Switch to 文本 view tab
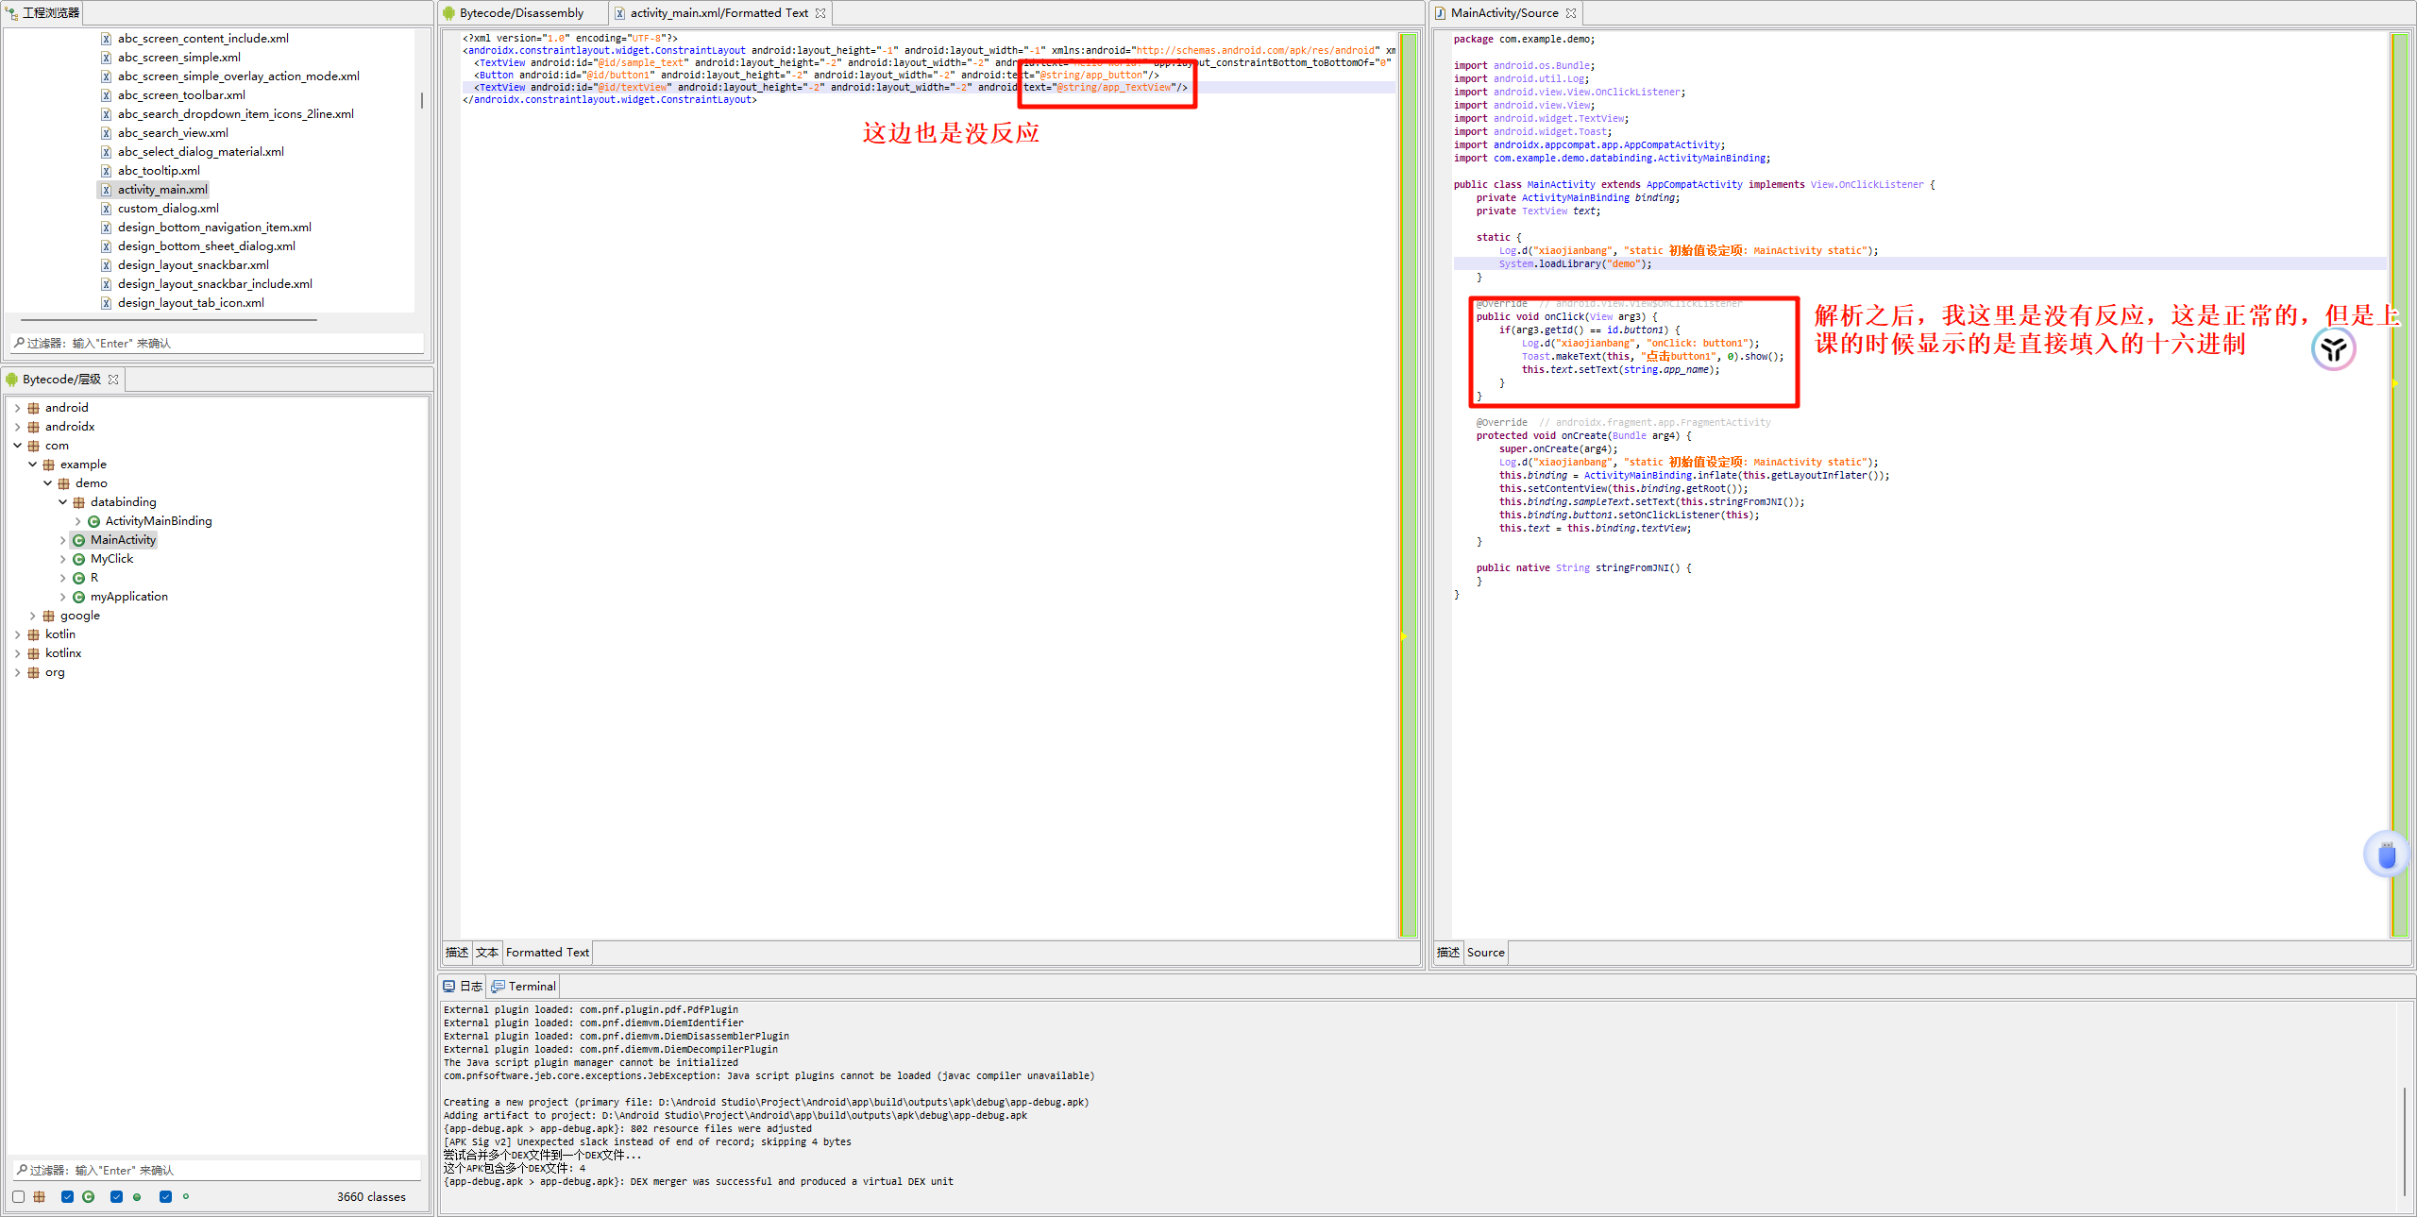Screen dimensions: 2417x1217 tap(486, 952)
